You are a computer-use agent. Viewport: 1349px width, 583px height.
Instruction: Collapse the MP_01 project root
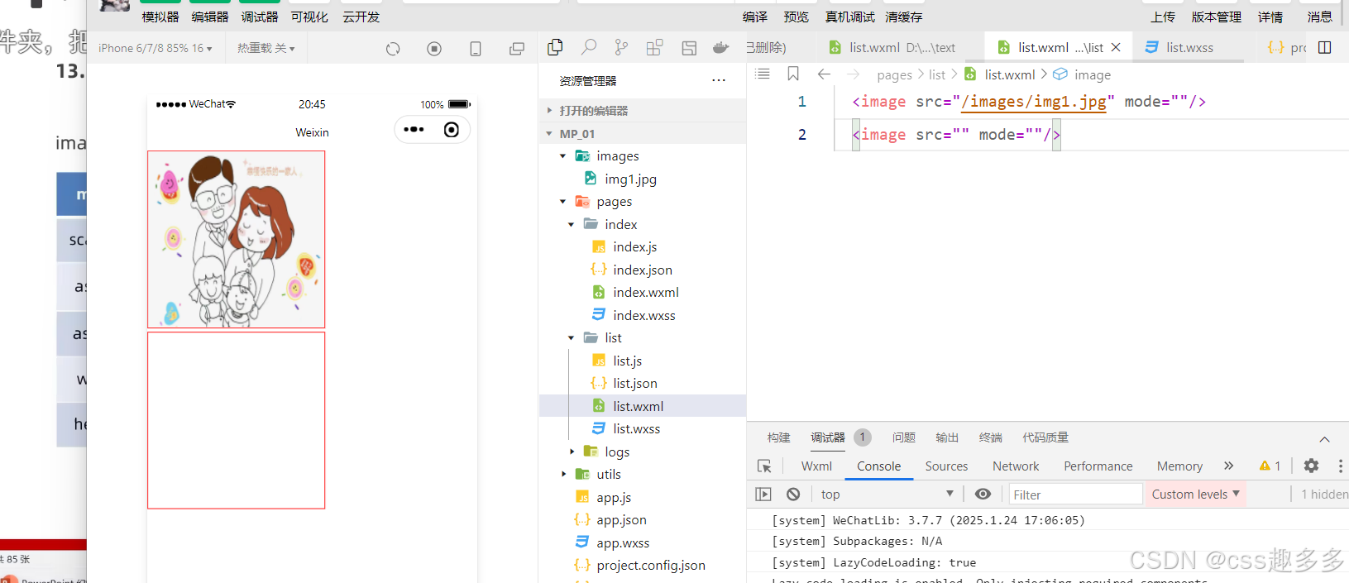[x=643, y=133]
